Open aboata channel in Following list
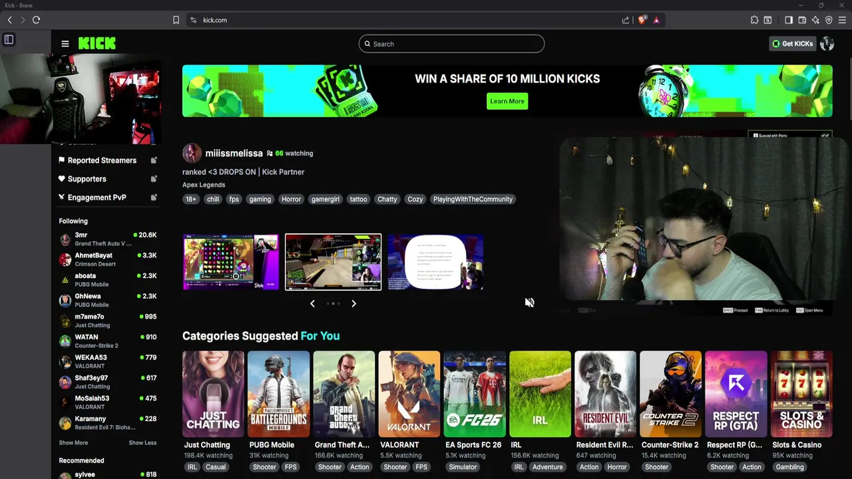 pos(107,280)
